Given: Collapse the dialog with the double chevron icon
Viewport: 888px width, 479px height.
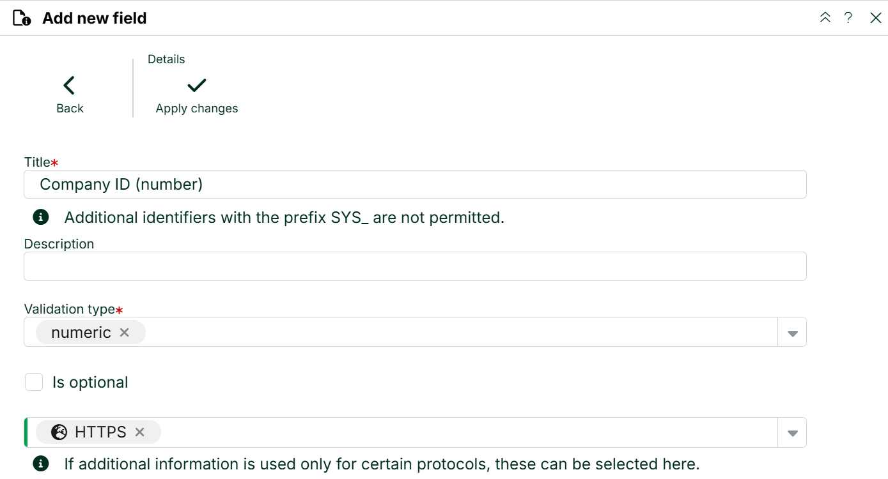Looking at the screenshot, I should click(x=825, y=18).
